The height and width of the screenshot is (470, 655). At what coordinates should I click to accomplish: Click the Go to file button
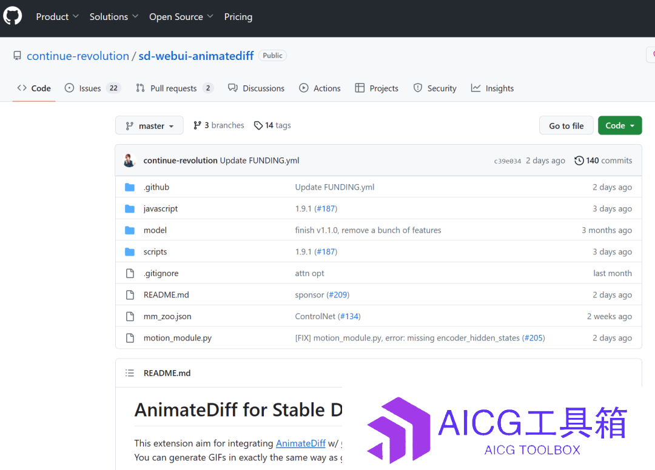click(566, 125)
